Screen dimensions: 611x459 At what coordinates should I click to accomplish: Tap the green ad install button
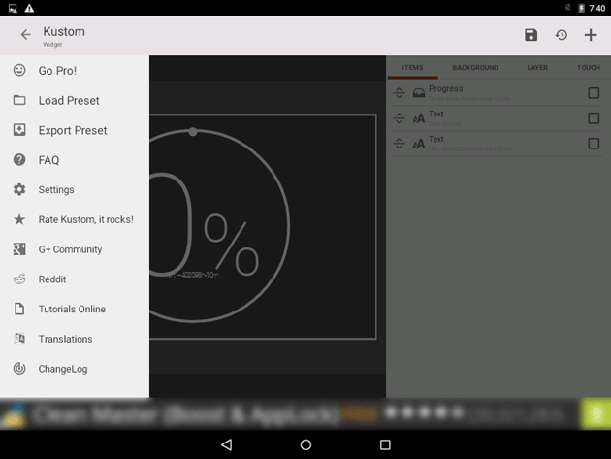point(595,413)
